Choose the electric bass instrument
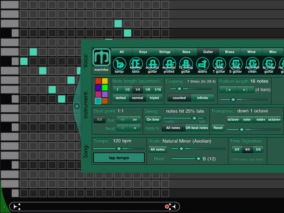The image size is (284, 213). click(x=136, y=65)
